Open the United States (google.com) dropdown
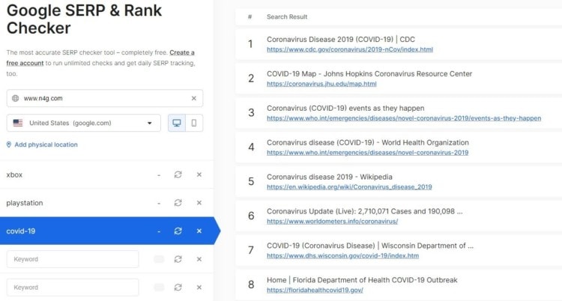 [83, 123]
